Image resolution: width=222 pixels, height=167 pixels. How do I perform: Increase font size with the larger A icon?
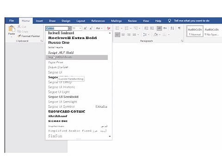tap(85, 28)
